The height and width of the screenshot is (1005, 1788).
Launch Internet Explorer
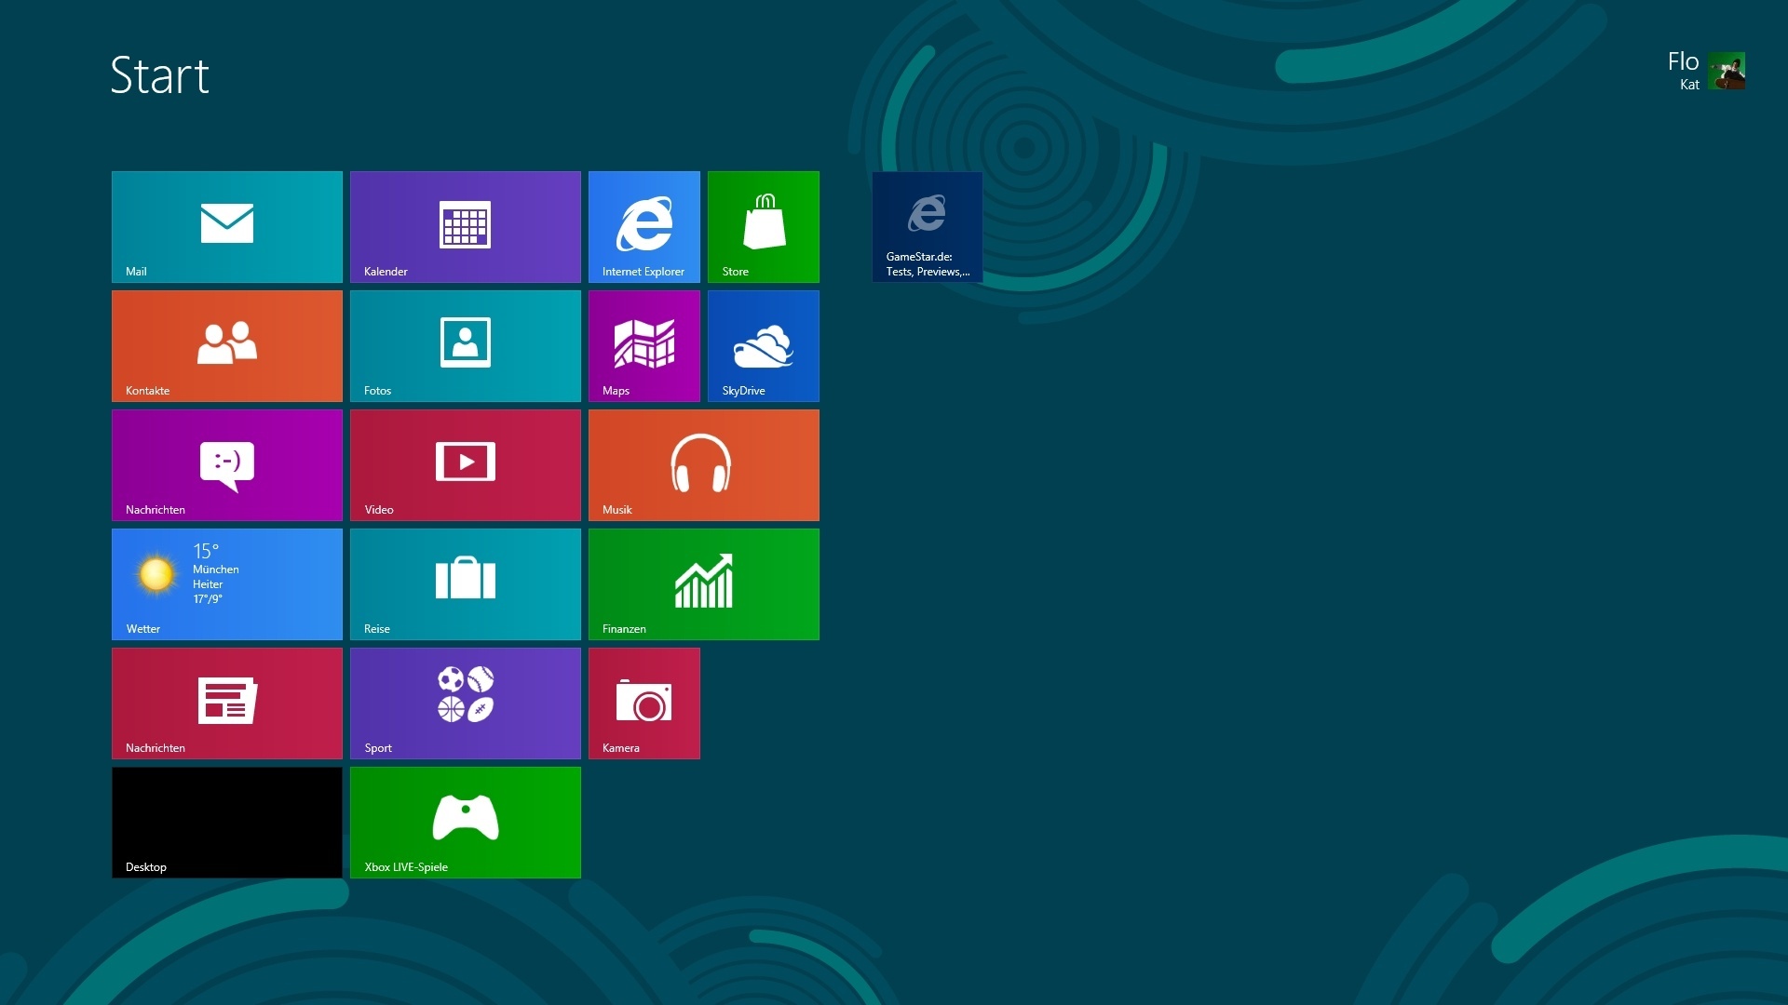(643, 226)
